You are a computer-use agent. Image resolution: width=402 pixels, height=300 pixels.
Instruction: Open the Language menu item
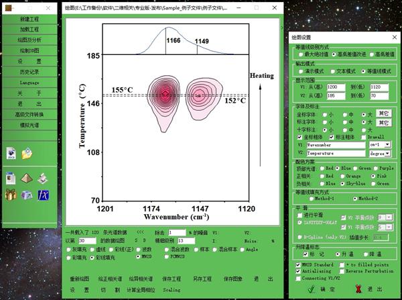click(30, 83)
